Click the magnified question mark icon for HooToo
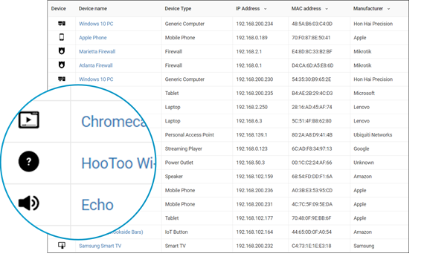The height and width of the screenshot is (268, 424). coord(29,162)
